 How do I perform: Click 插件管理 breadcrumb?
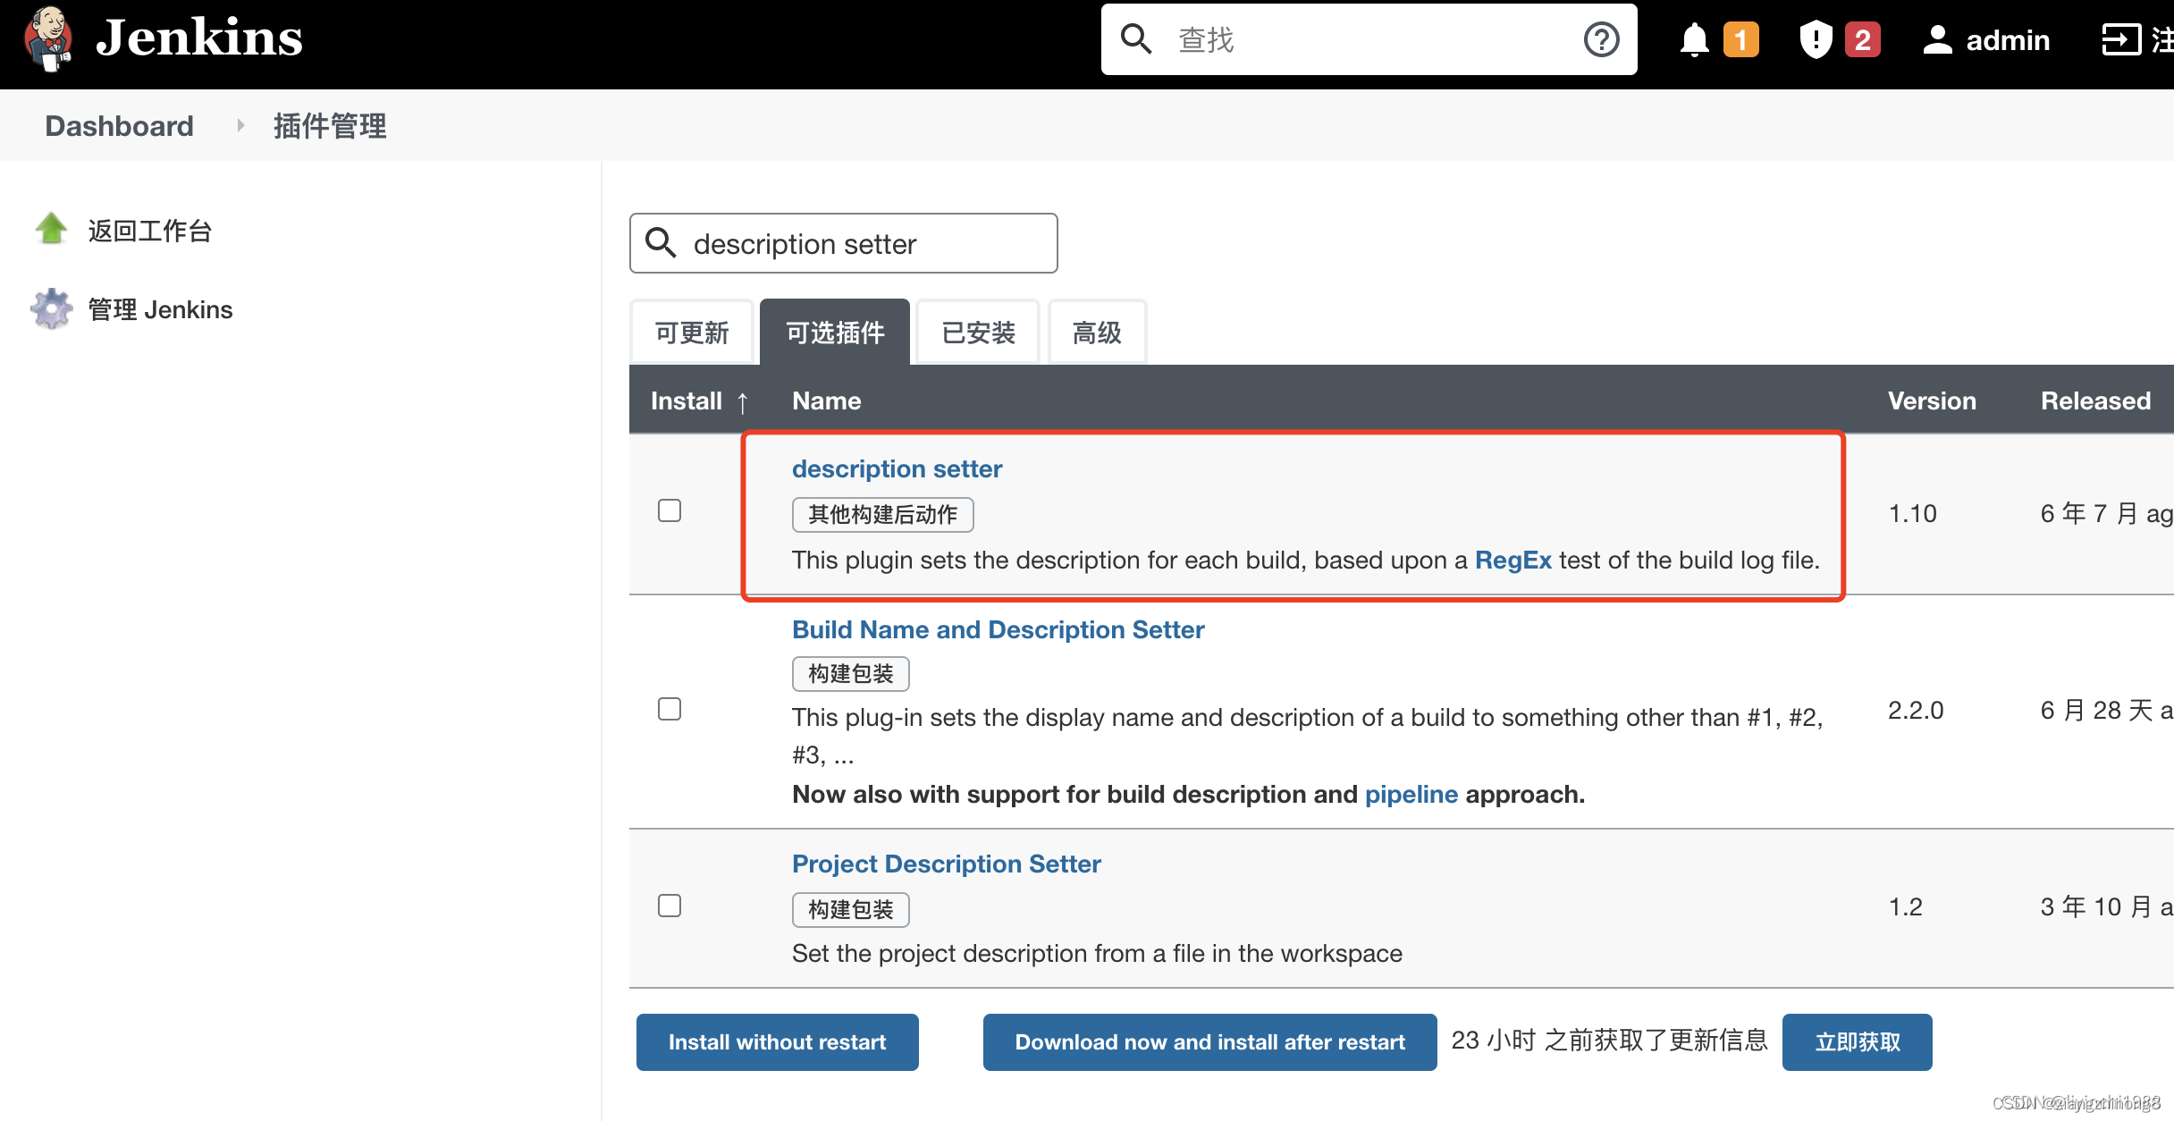coord(330,126)
